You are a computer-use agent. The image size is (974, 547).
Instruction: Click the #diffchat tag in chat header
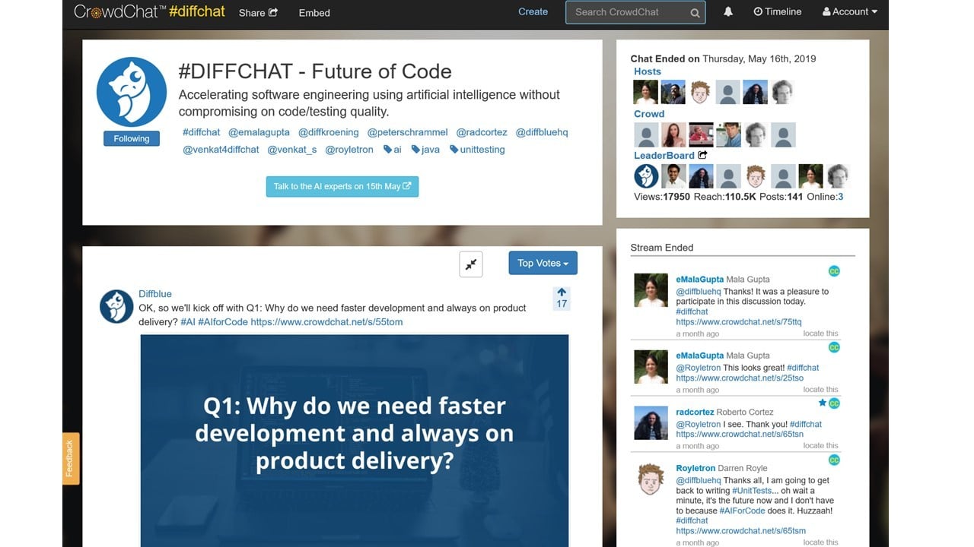pyautogui.click(x=202, y=132)
